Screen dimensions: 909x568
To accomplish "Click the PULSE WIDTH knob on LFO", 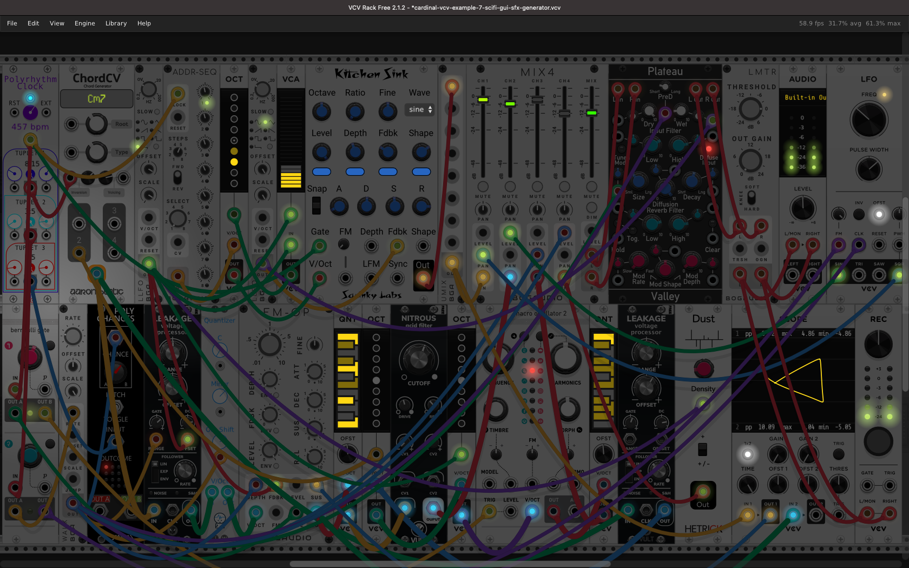I will 869,169.
